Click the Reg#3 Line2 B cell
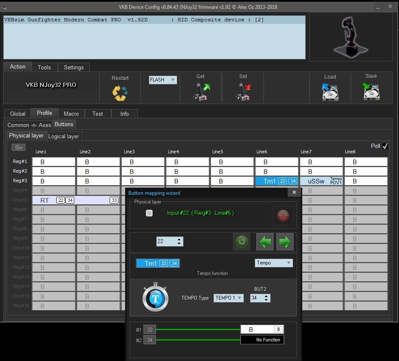Screen dimensions: 399x361 pyautogui.click(x=98, y=181)
